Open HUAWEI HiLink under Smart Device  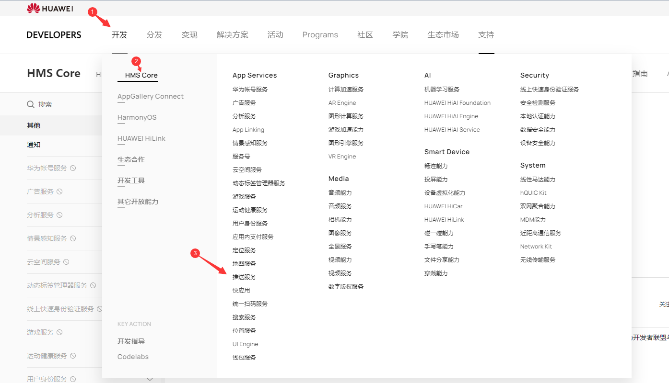pos(444,220)
